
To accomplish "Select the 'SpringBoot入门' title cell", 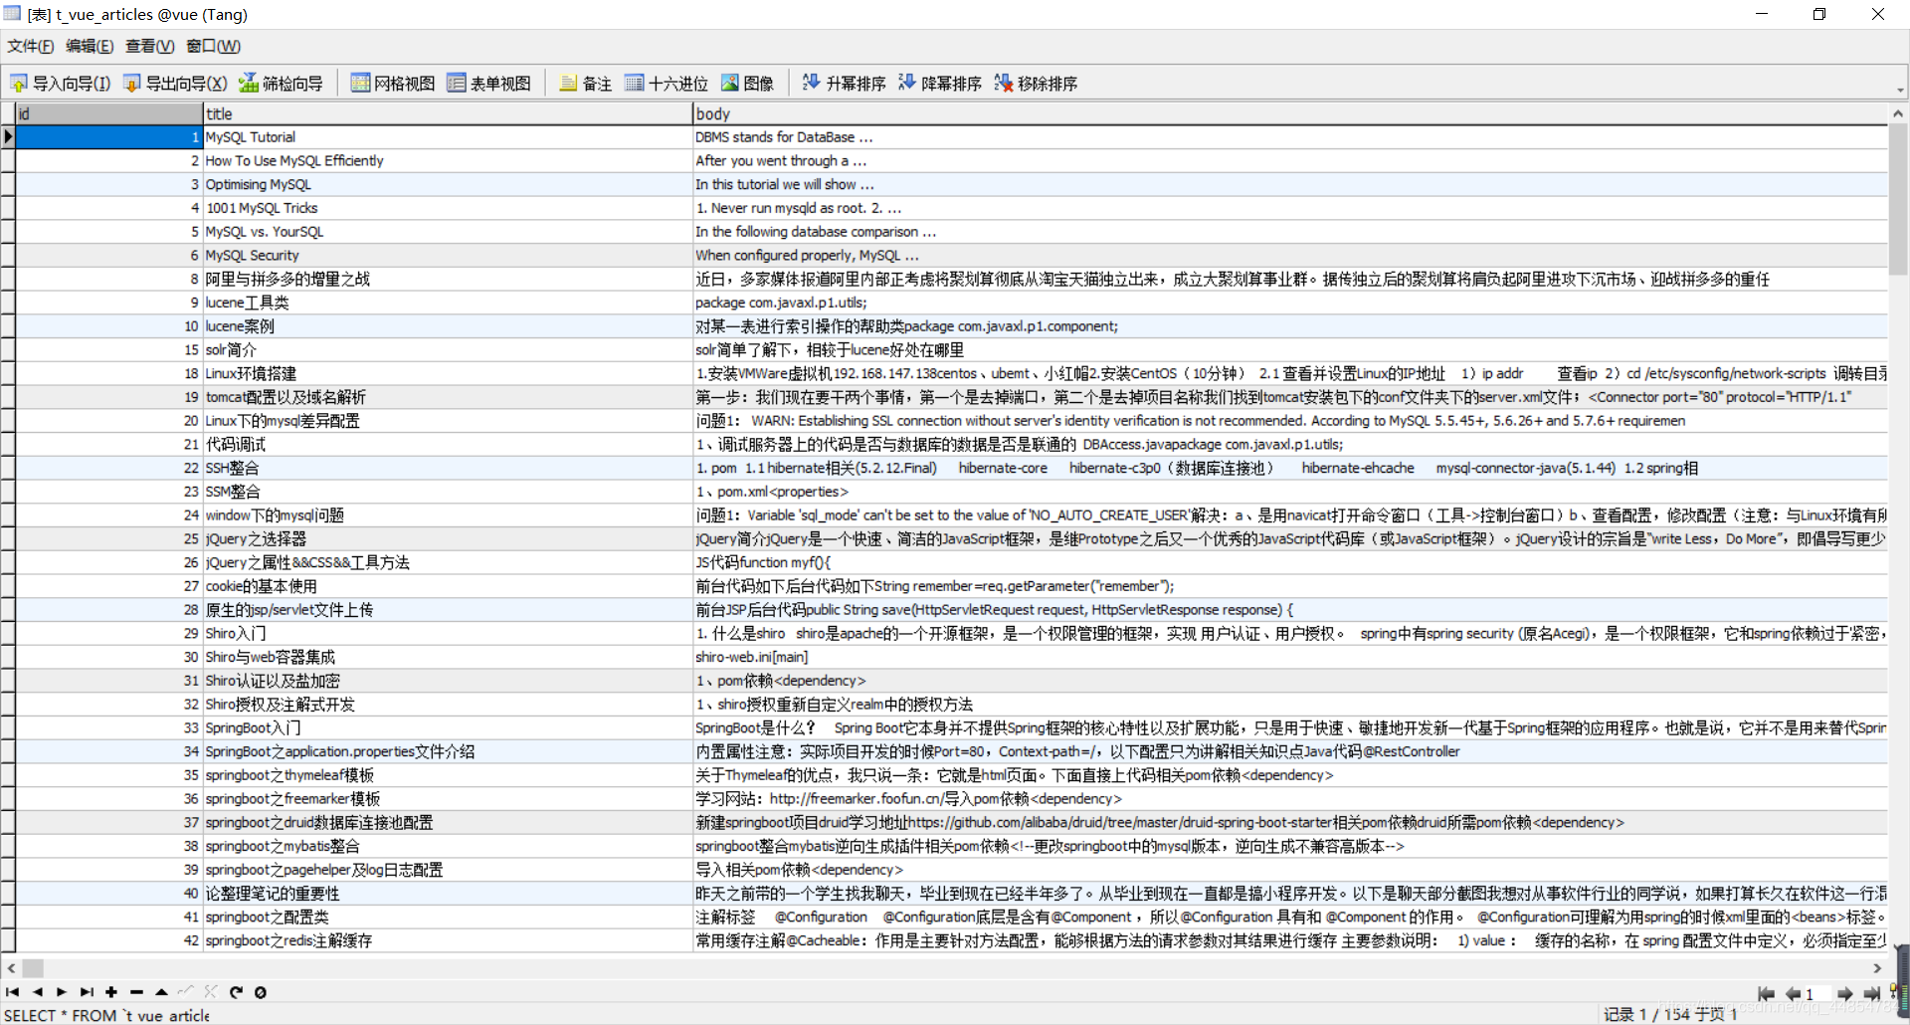I will [x=448, y=728].
